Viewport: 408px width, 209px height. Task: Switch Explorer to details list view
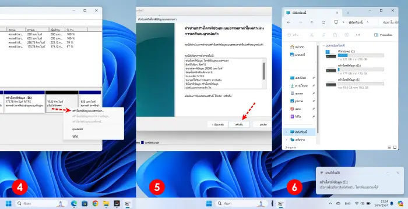389,147
